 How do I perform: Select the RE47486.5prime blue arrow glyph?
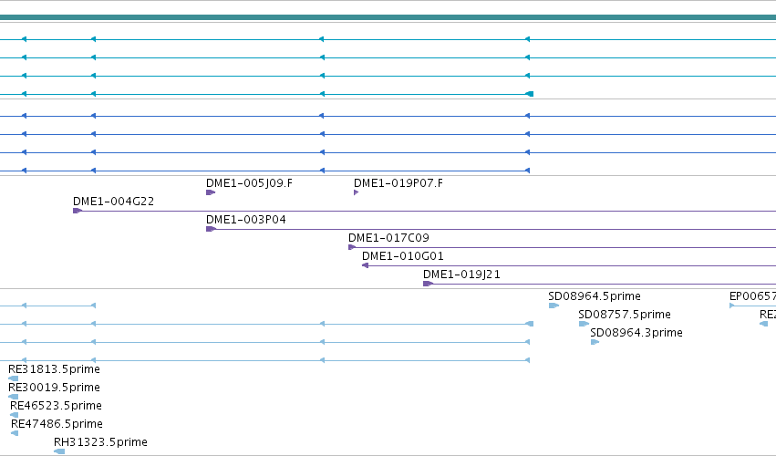pyautogui.click(x=15, y=434)
